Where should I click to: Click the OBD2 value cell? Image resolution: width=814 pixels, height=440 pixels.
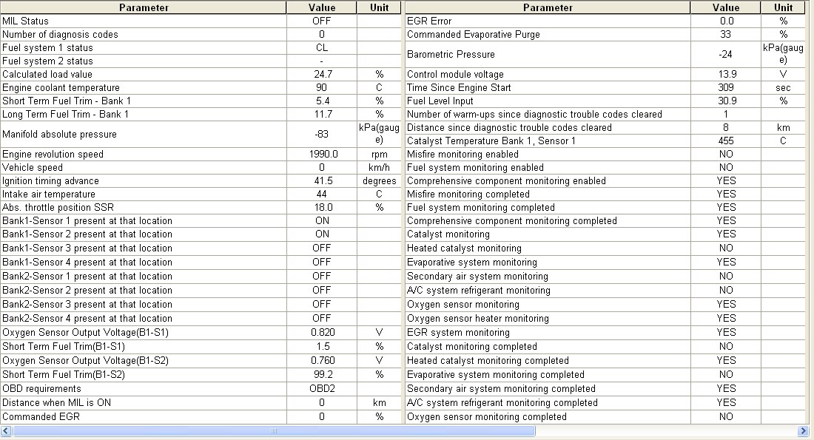tap(322, 389)
